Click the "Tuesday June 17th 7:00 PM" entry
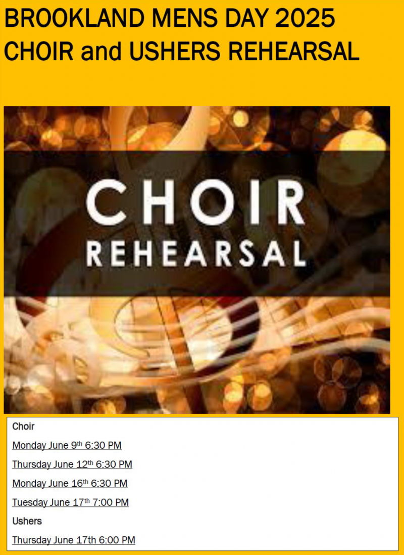 [70, 502]
